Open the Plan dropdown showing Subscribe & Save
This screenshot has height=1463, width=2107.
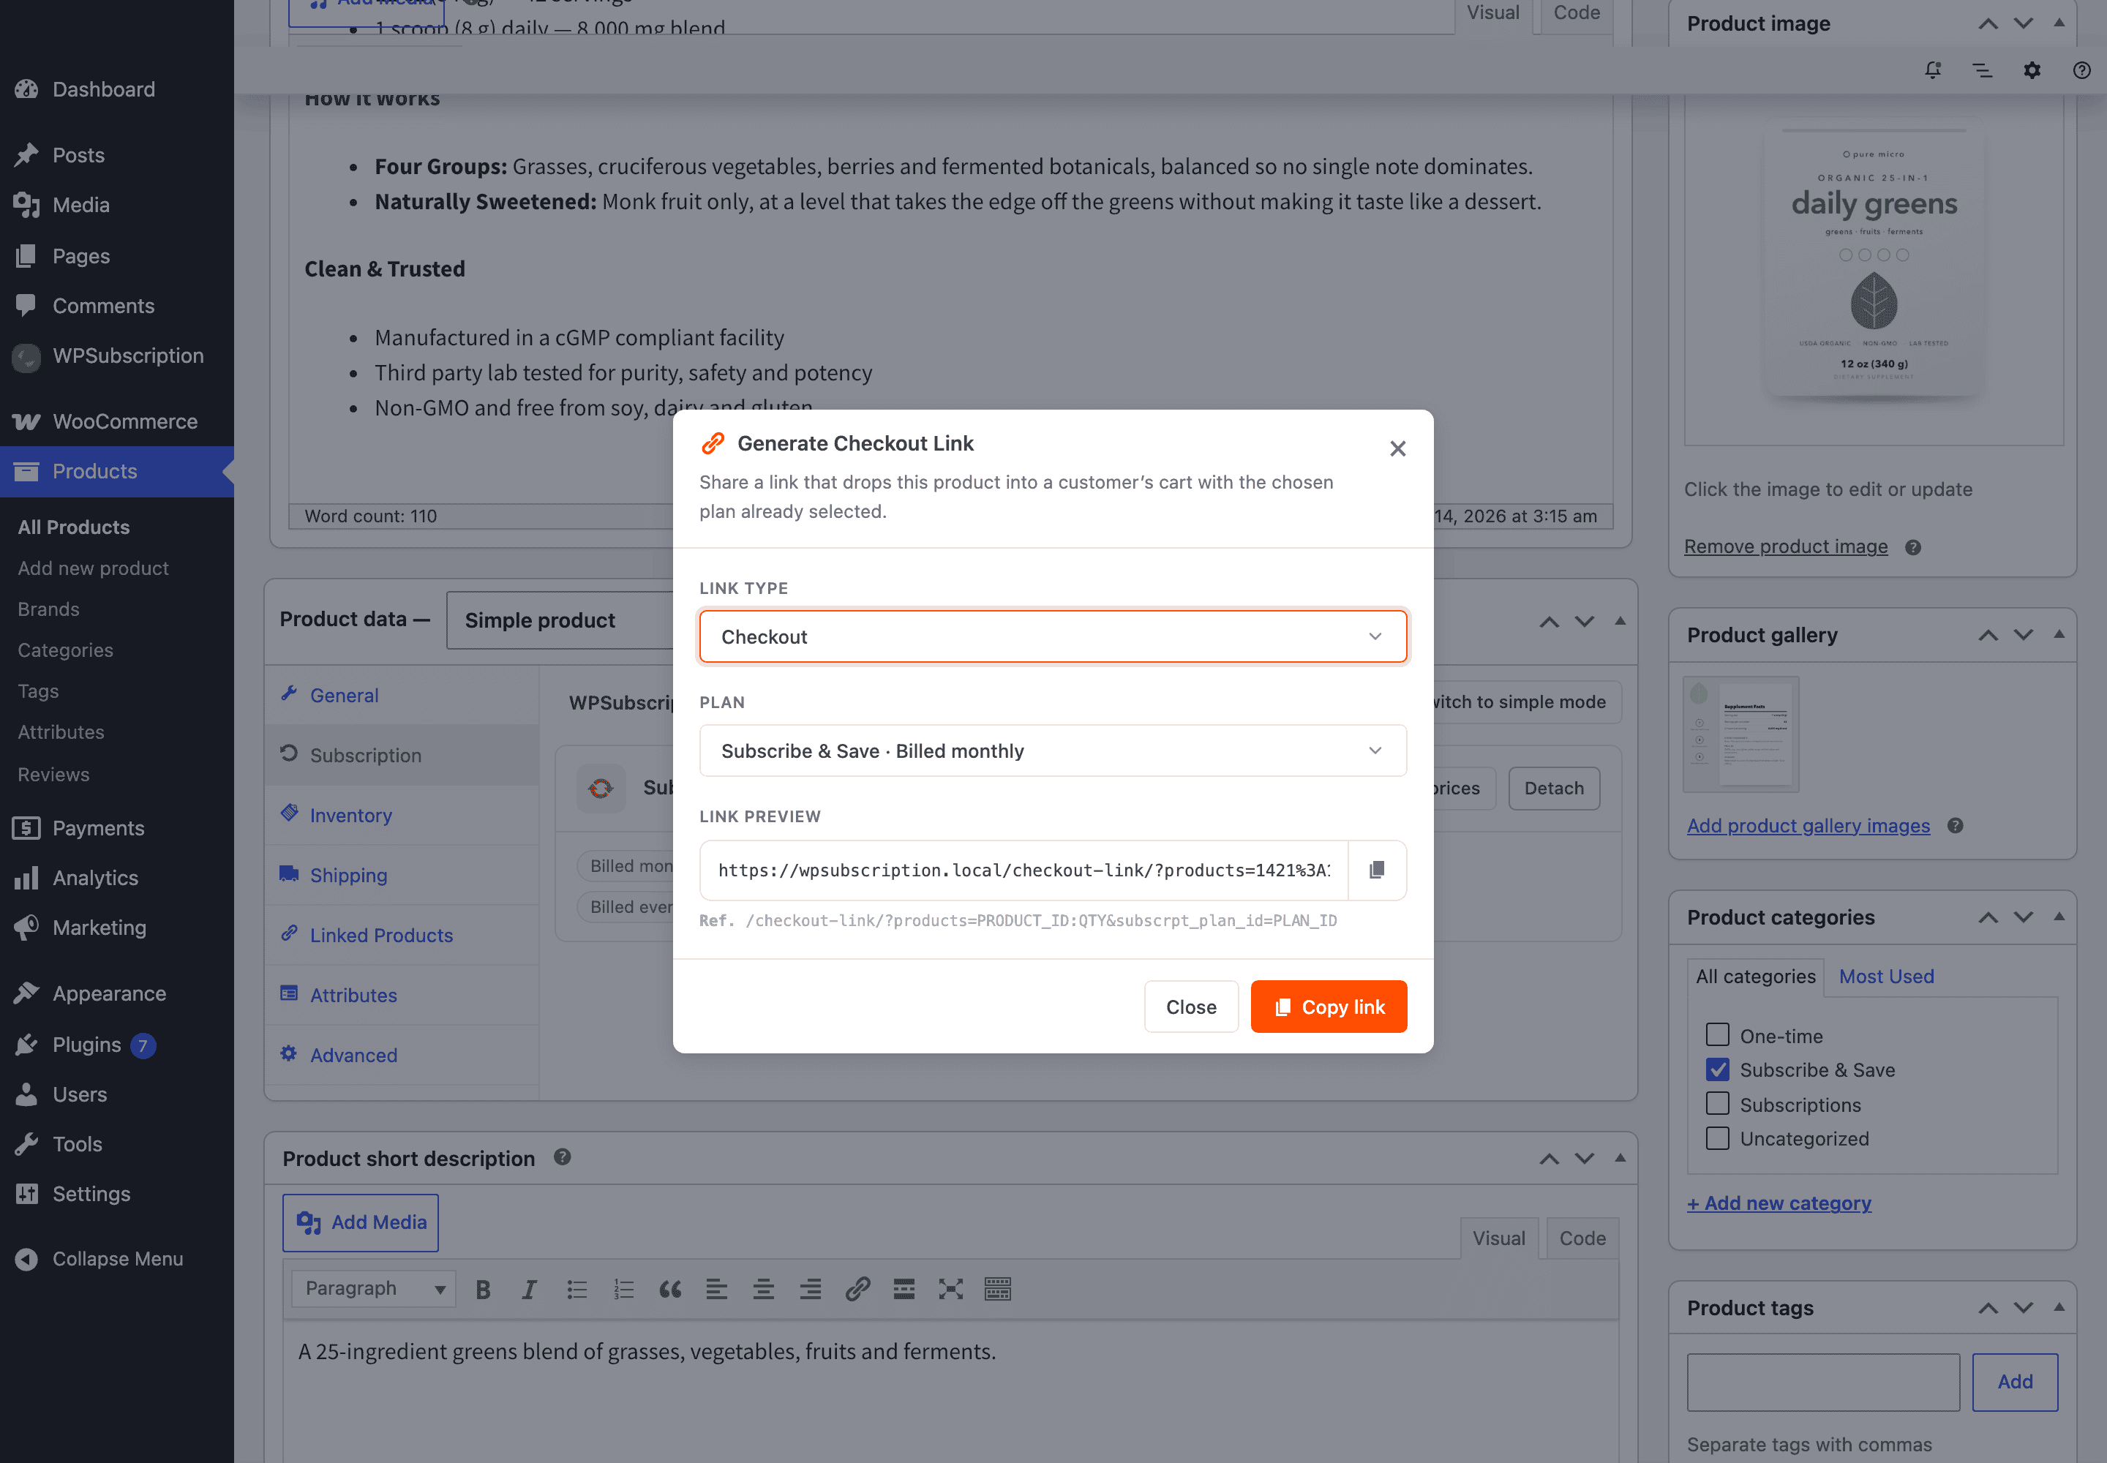click(x=1053, y=751)
